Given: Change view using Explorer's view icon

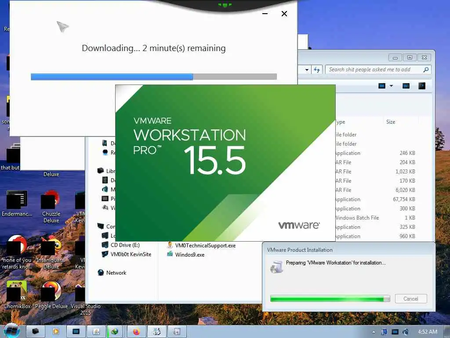Looking at the screenshot, I should click(x=382, y=86).
